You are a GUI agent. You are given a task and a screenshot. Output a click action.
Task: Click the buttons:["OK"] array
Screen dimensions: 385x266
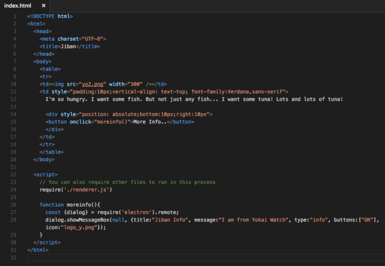pos(355,220)
